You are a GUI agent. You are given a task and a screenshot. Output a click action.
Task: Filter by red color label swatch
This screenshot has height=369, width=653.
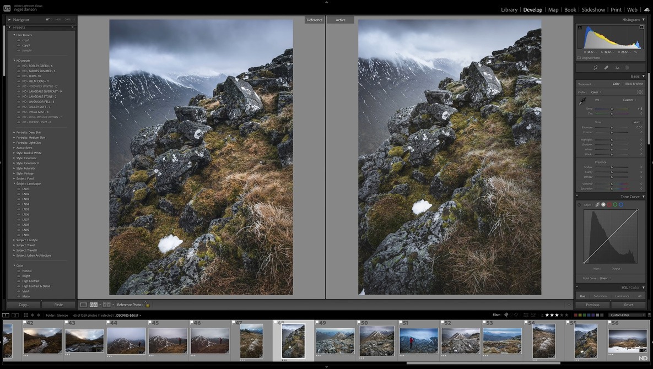576,315
